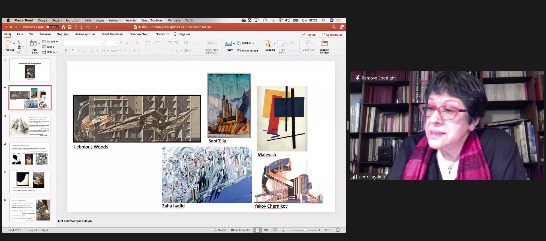Click the Paylaş share button
Screen dimensions: 546x241
pyautogui.click(x=309, y=35)
